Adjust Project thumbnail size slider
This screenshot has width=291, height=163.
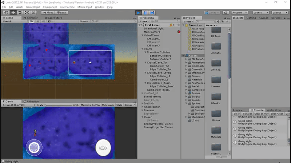tap(222, 157)
